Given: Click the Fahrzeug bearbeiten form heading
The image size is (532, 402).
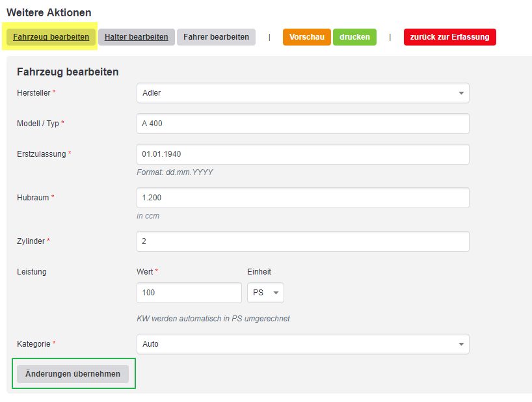Looking at the screenshot, I should click(68, 72).
